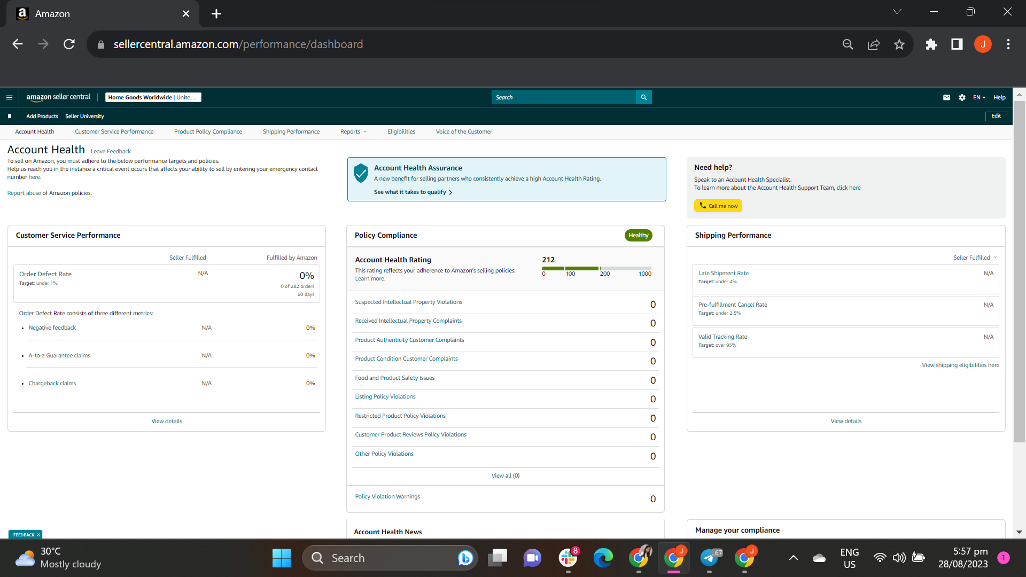Open the EN language dropdown
1026x577 pixels.
coord(979,97)
